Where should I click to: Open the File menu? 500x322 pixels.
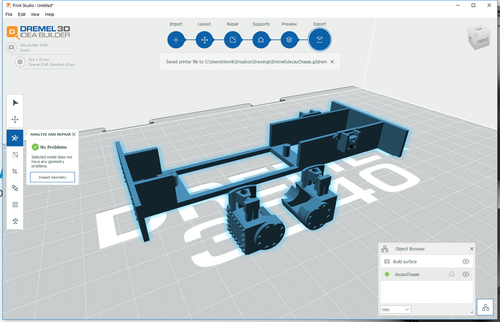(x=9, y=14)
